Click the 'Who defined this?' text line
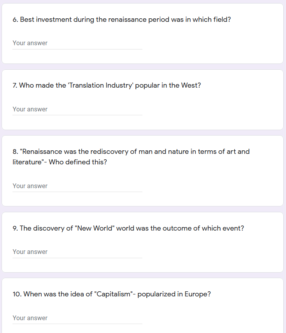This screenshot has height=333, width=286. (78, 162)
